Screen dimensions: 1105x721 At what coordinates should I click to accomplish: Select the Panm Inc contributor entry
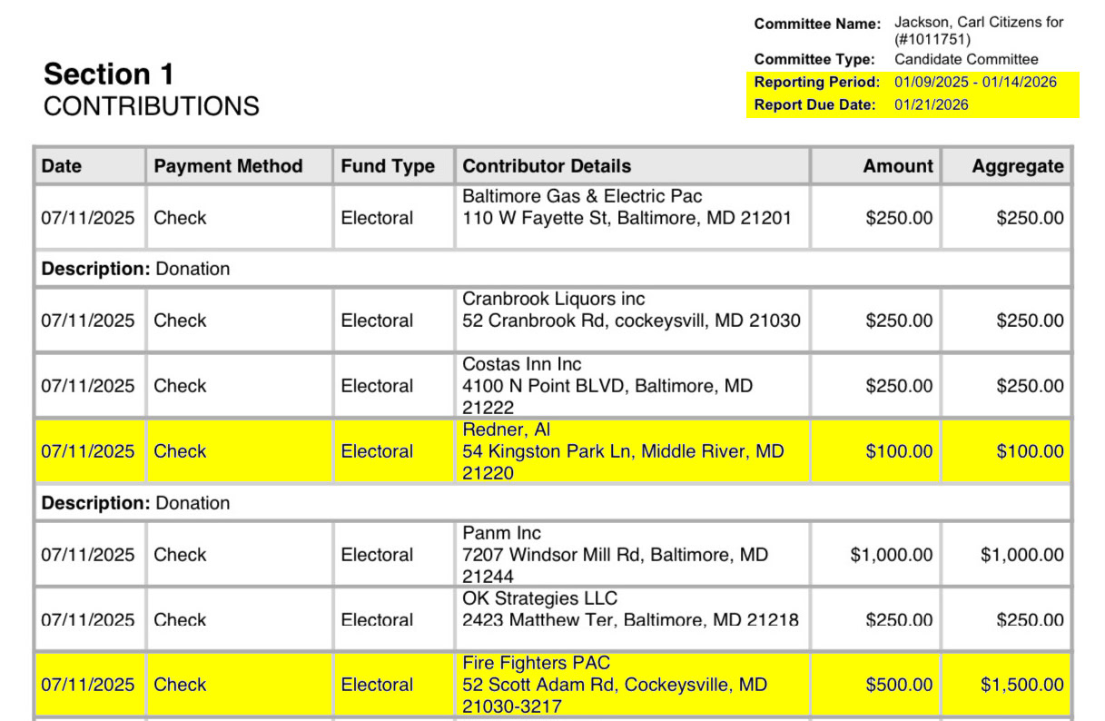(x=501, y=533)
